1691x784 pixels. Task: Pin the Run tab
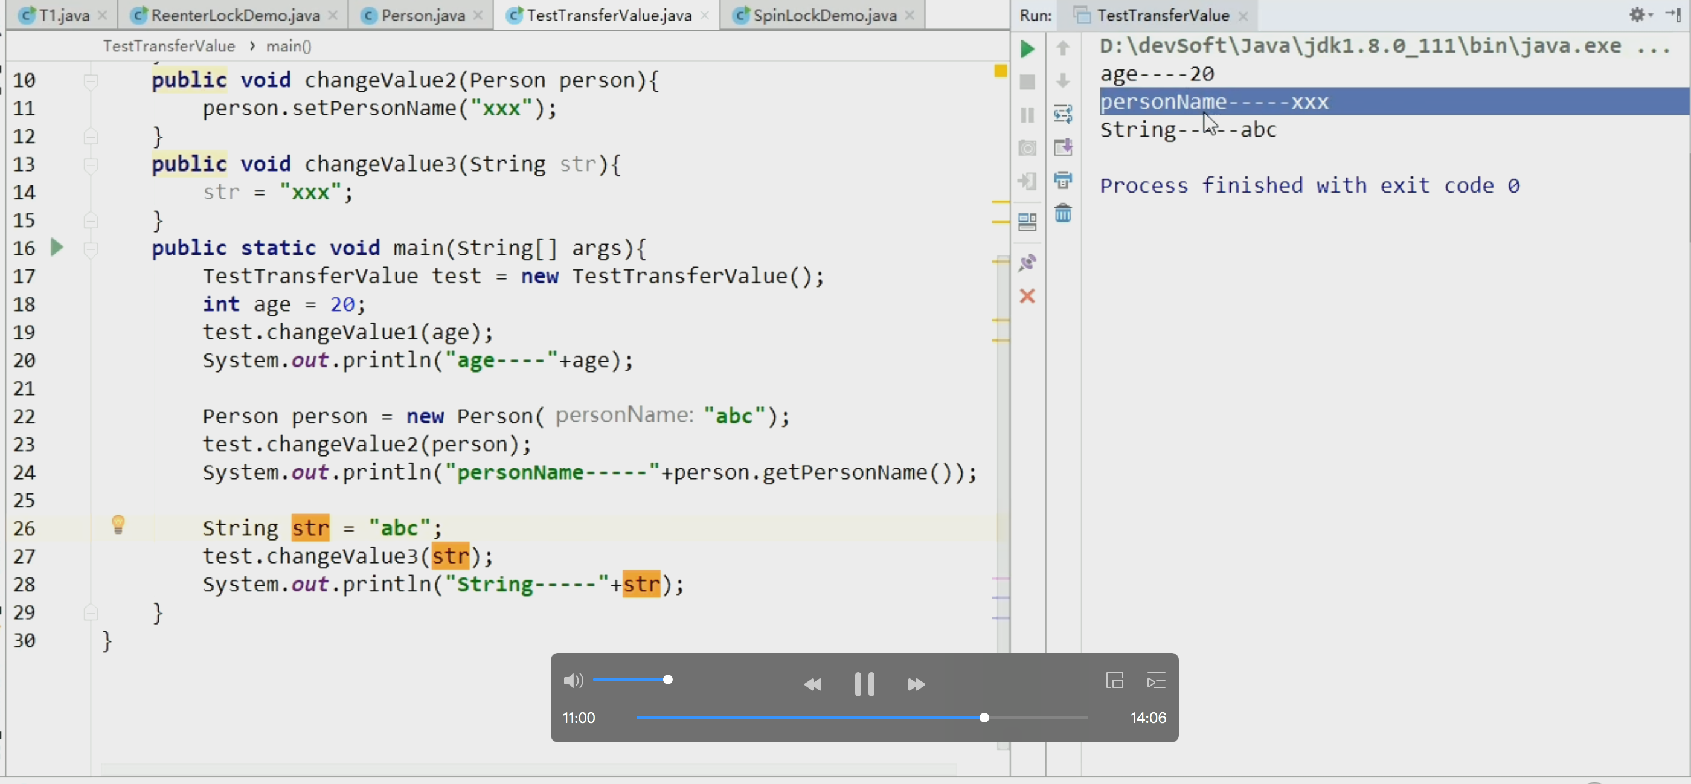click(1027, 263)
